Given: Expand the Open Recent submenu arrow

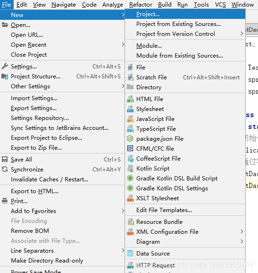Looking at the screenshot, I should point(123,44).
